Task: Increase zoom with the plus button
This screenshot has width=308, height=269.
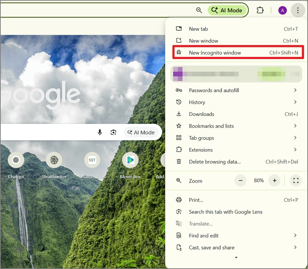Action: coord(274,180)
